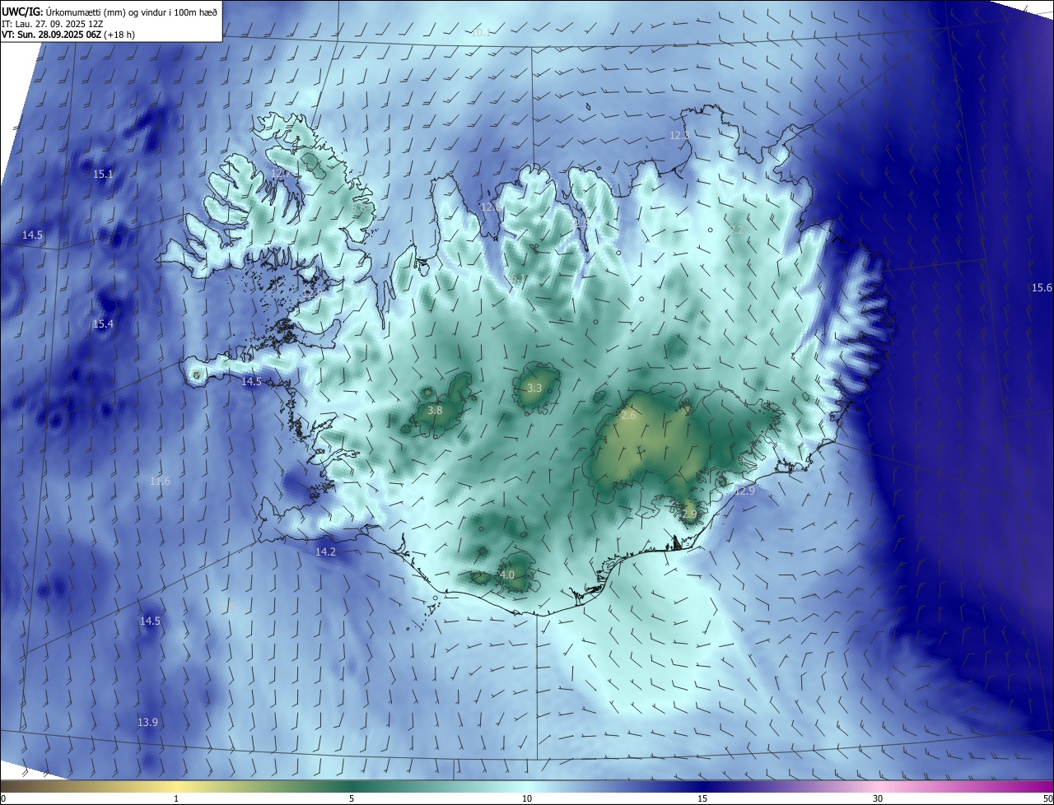The height and width of the screenshot is (805, 1054).
Task: Select the 13.9 value label
Action: tap(147, 722)
